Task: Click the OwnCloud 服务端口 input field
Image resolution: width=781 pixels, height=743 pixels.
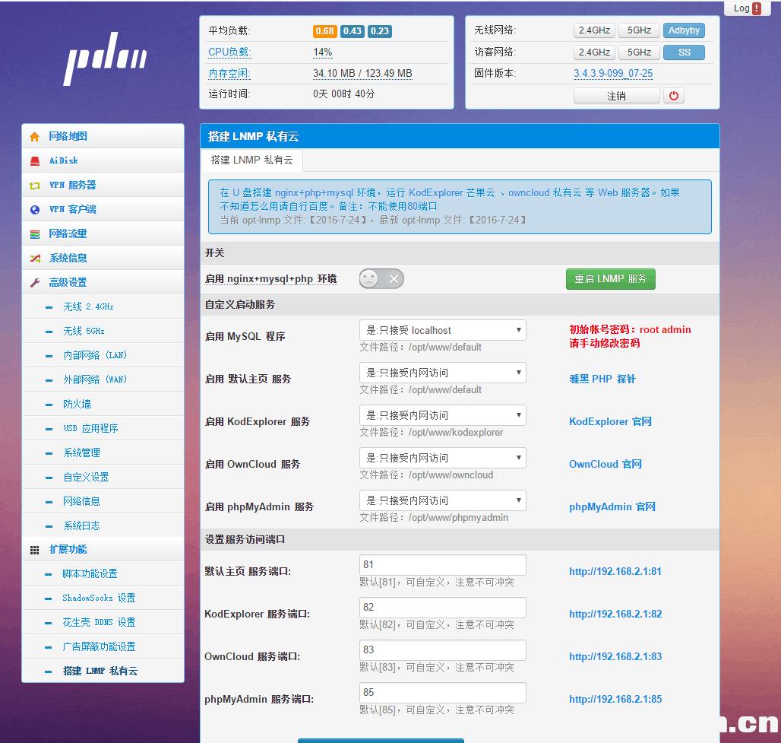Action: click(442, 649)
